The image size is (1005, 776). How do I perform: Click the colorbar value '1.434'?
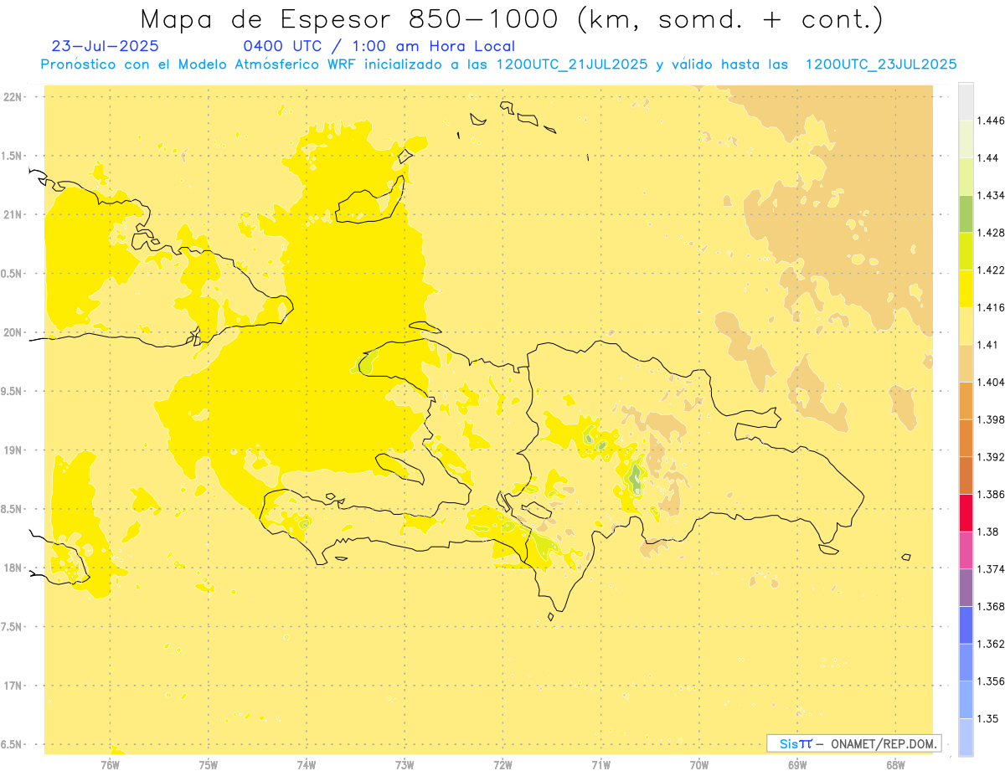point(990,195)
